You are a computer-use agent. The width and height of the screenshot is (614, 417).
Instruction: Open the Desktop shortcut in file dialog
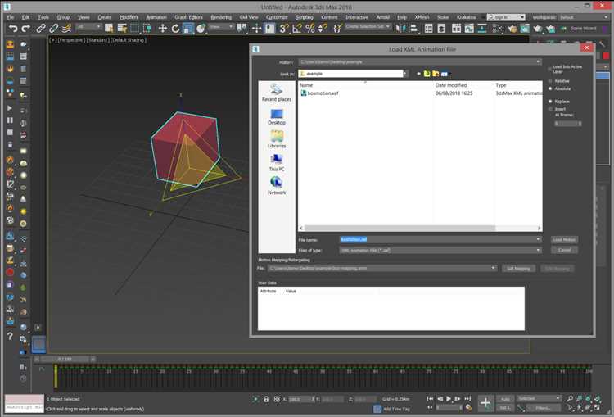pyautogui.click(x=277, y=117)
